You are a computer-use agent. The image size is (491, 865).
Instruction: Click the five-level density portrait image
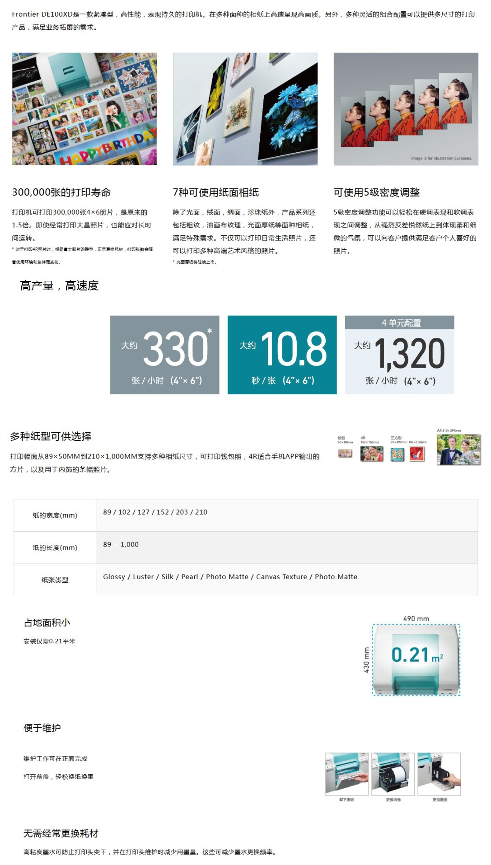(x=406, y=109)
